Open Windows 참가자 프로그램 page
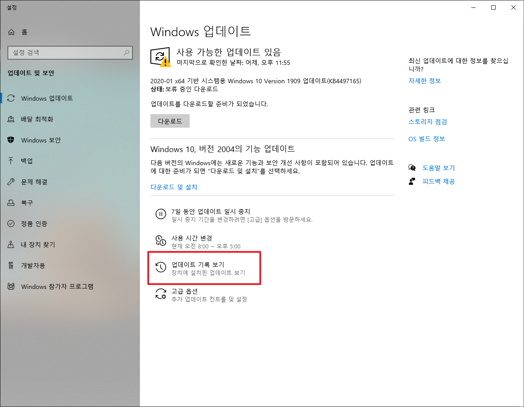 70,287
